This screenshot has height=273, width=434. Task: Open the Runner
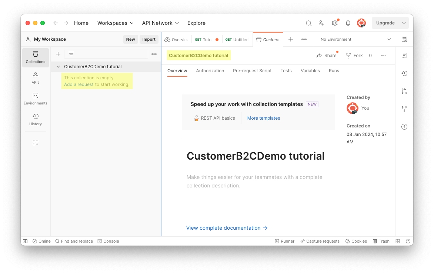point(284,241)
